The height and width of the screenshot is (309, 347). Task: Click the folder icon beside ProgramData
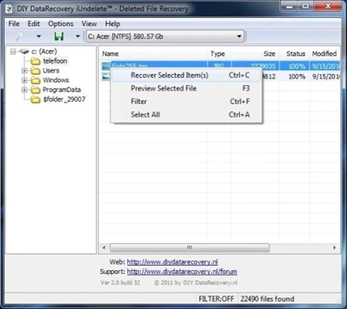(x=36, y=90)
